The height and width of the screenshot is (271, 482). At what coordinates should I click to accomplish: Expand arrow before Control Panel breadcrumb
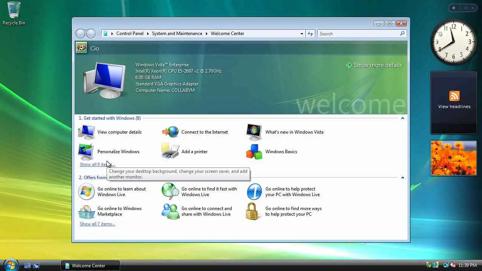tap(112, 33)
